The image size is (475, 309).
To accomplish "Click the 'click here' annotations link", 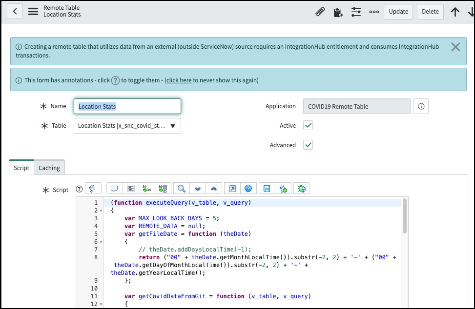I will (179, 80).
